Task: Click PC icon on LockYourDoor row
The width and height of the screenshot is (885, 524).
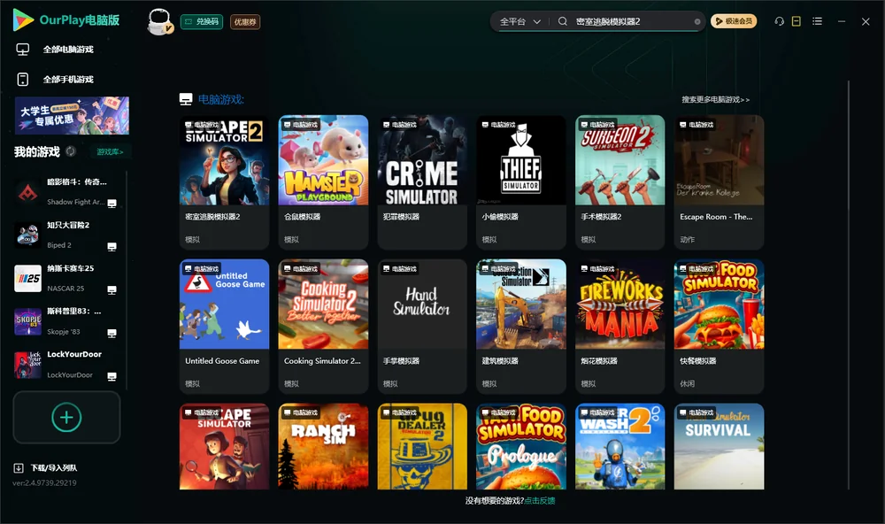Action: (x=112, y=377)
